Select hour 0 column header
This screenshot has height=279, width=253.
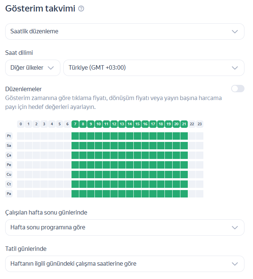21,124
